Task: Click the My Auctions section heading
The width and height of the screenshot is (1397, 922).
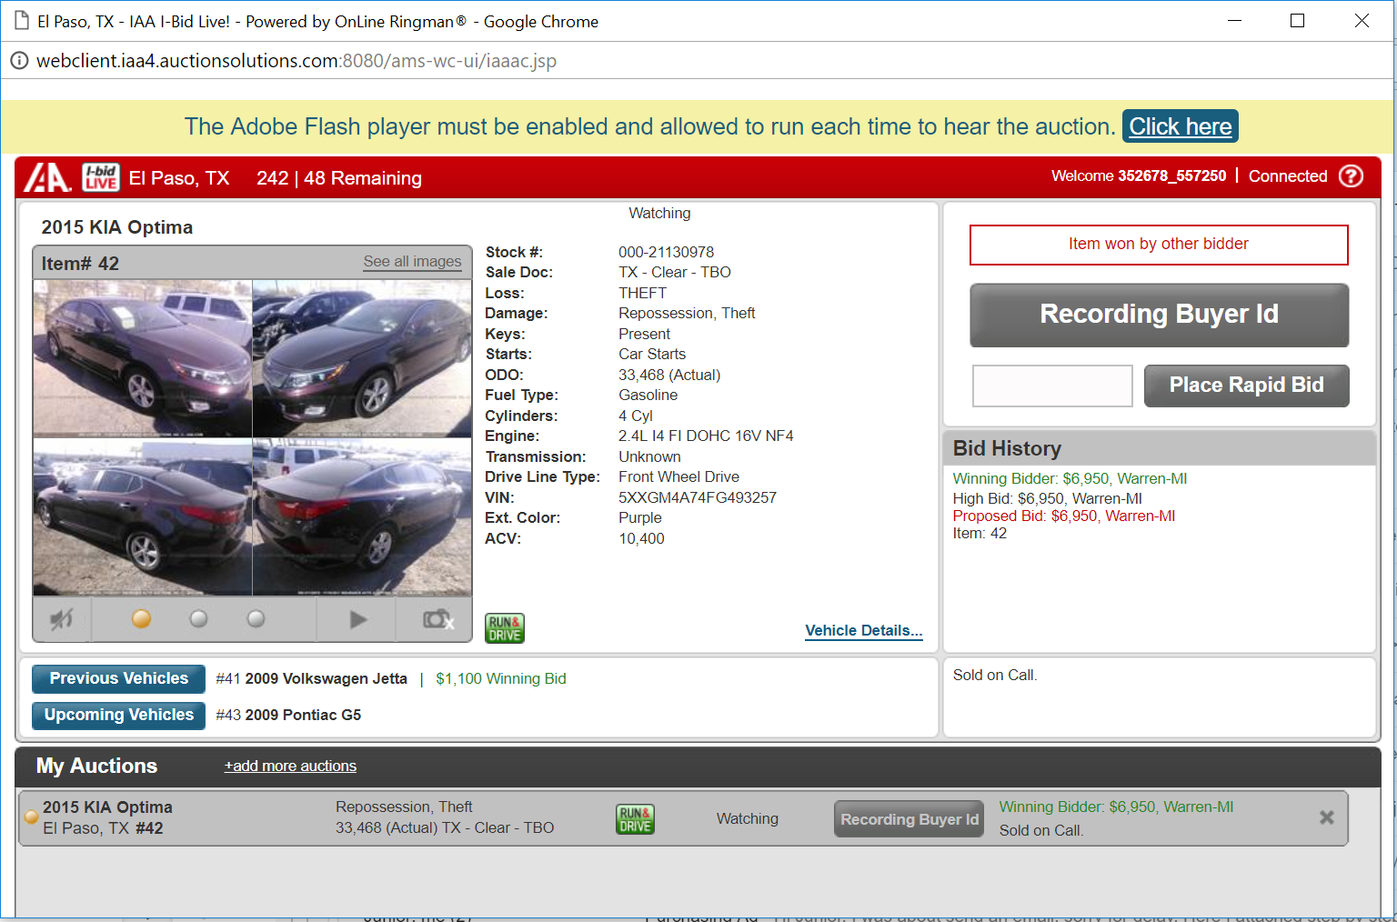Action: pyautogui.click(x=96, y=767)
